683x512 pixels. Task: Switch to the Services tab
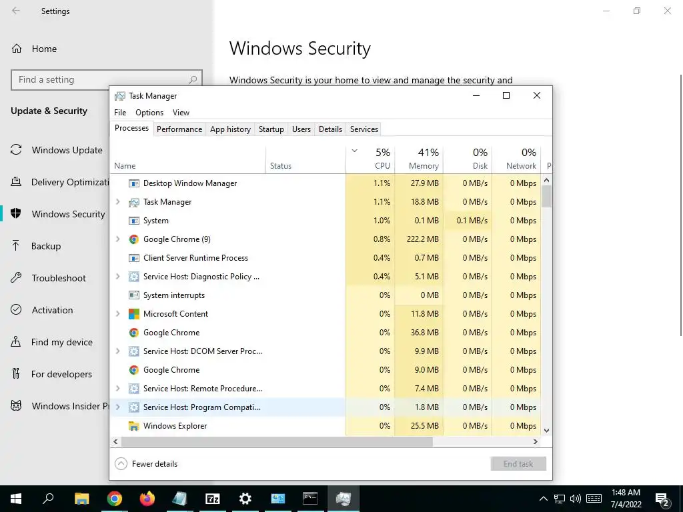tap(364, 129)
